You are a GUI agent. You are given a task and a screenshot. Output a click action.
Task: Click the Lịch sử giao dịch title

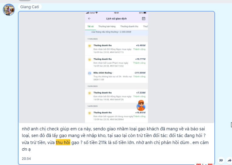tap(116, 19)
